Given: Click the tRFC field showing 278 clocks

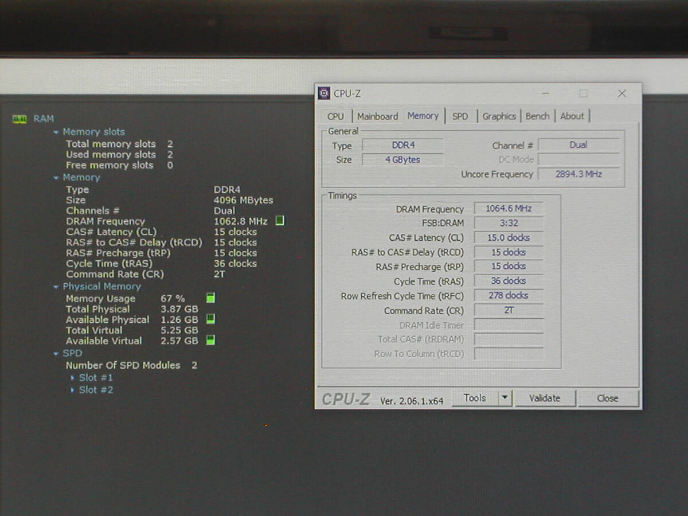Looking at the screenshot, I should tap(509, 296).
